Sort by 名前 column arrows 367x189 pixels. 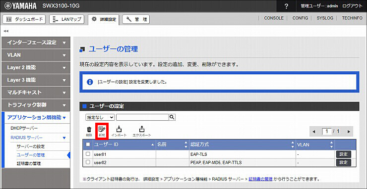click(186, 144)
